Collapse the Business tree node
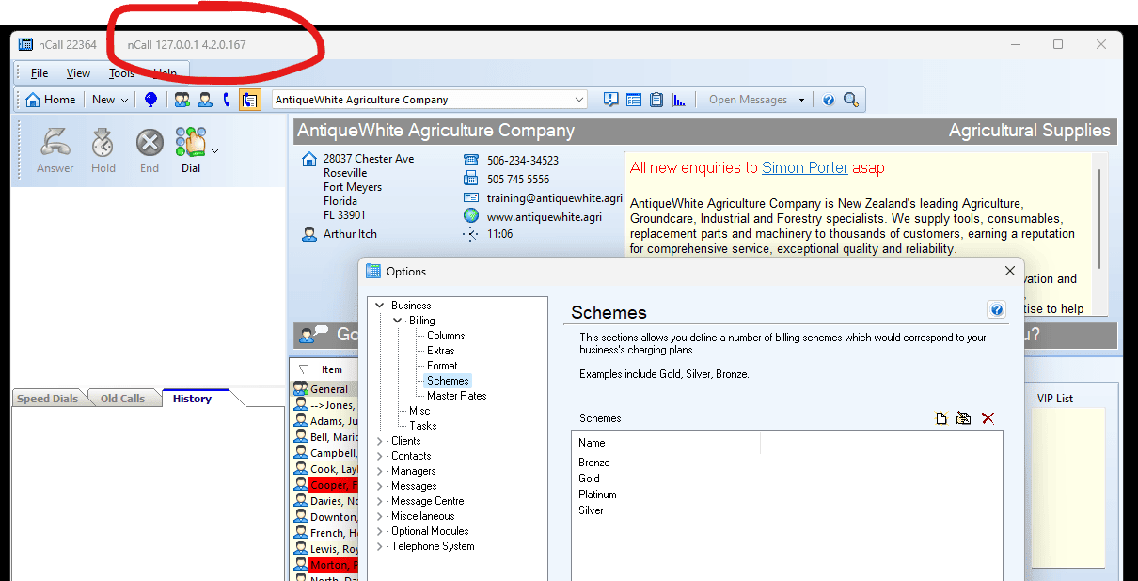Screen dimensions: 1138x581 pos(380,306)
